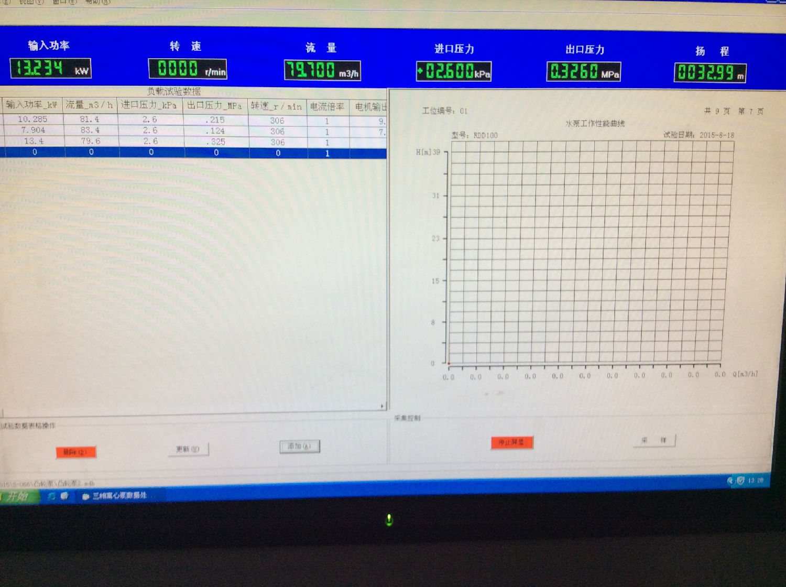Click the 添加 add button
Image resolution: width=786 pixels, height=587 pixels.
pos(299,447)
